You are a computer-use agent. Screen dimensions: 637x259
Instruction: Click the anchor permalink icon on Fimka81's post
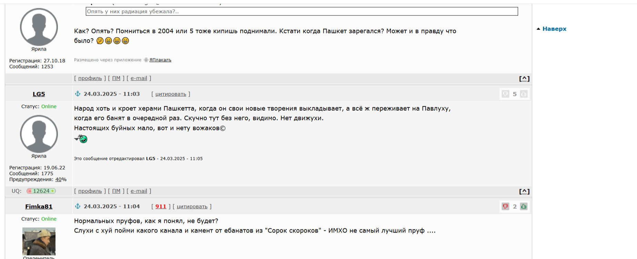point(78,206)
